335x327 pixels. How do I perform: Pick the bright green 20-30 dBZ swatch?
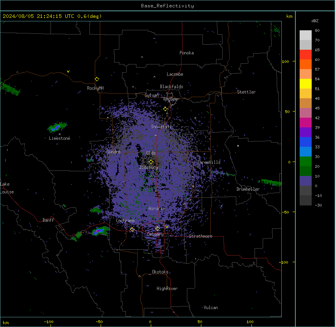pyautogui.click(x=305, y=162)
